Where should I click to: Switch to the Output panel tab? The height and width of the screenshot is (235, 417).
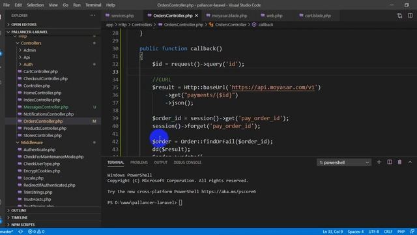(160, 163)
